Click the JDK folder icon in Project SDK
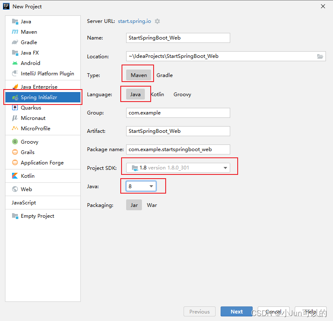 pos(134,168)
